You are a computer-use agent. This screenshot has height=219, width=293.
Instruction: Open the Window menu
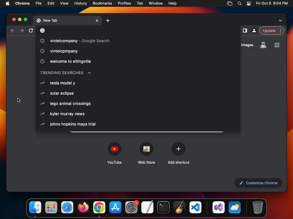[156, 3]
